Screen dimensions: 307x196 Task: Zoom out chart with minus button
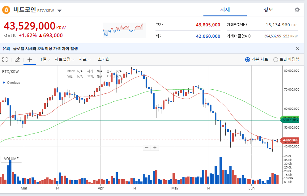pyautogui.click(x=147, y=148)
